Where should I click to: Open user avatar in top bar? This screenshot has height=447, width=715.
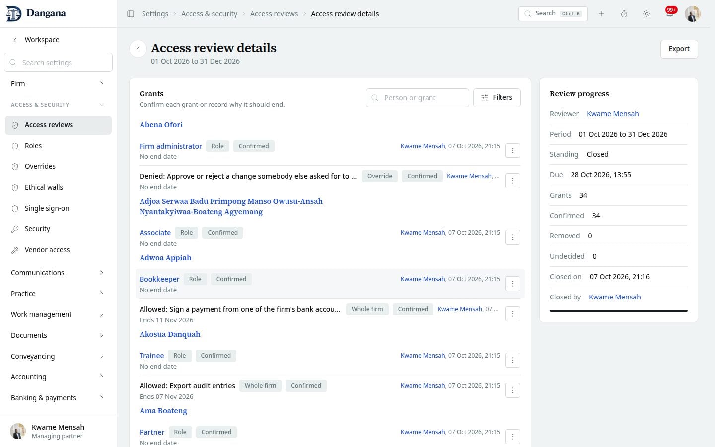[693, 14]
